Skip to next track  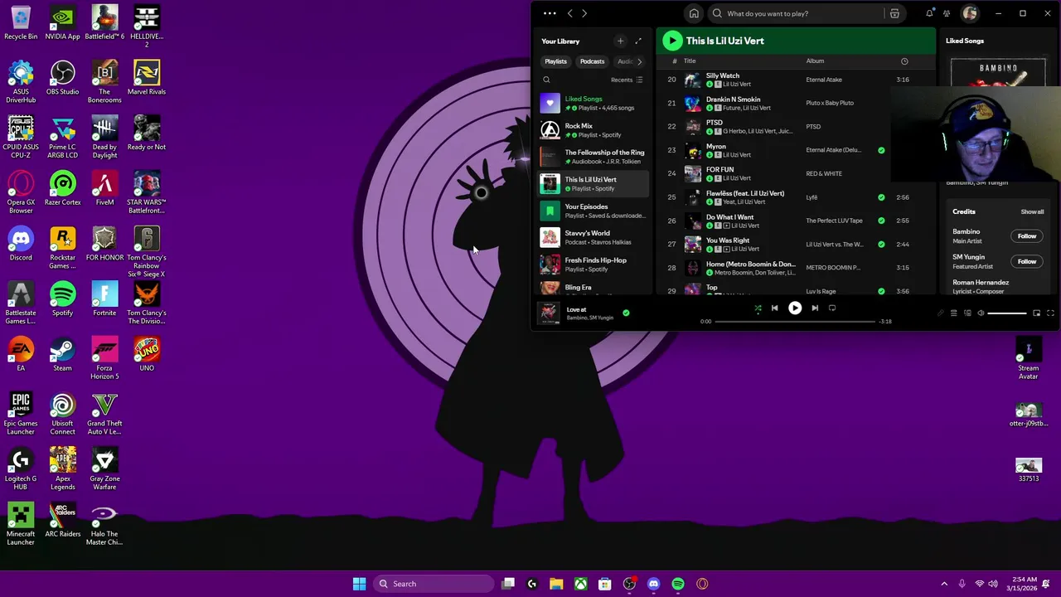[x=815, y=308]
